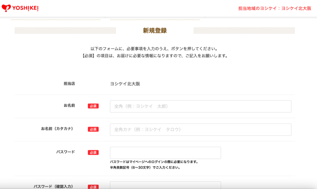Focus the password confirmation input field

coord(165,185)
